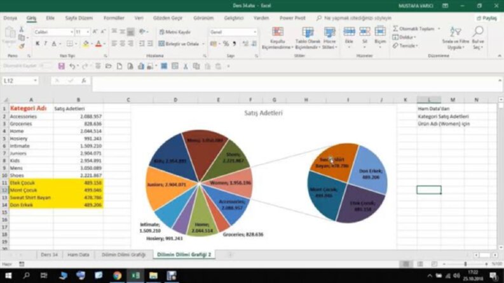504x283 pixels.
Task: Click the Excel icon in the taskbar
Action: [x=135, y=275]
